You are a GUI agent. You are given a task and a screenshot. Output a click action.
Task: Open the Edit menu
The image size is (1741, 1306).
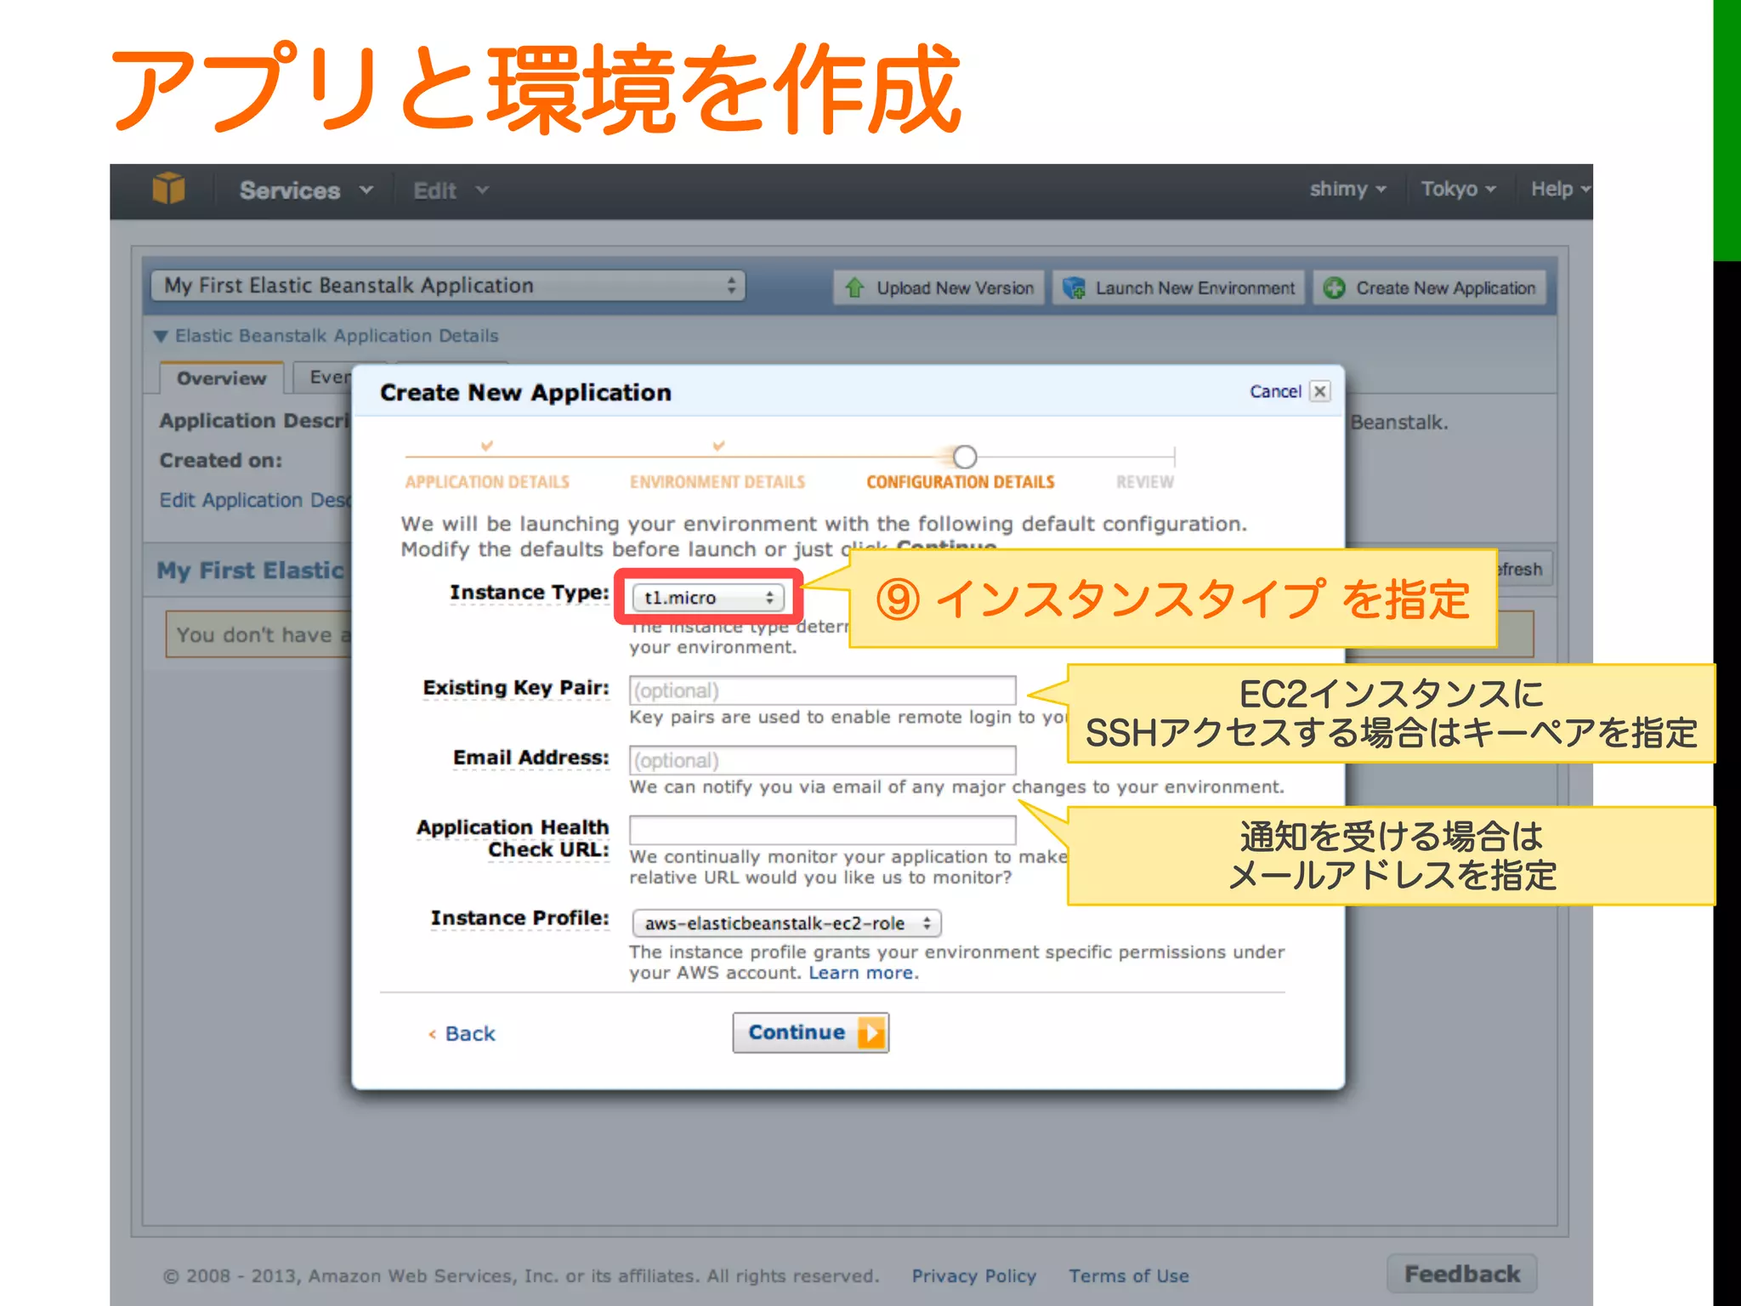point(451,190)
